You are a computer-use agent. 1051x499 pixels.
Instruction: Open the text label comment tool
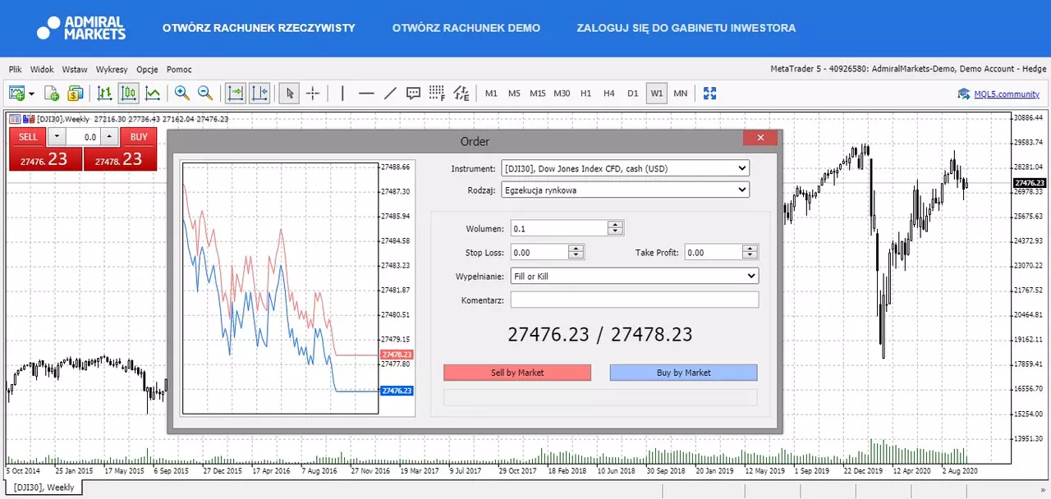pyautogui.click(x=414, y=94)
